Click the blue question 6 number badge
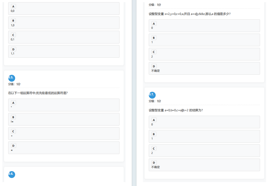This screenshot has width=270, height=186. click(12, 174)
